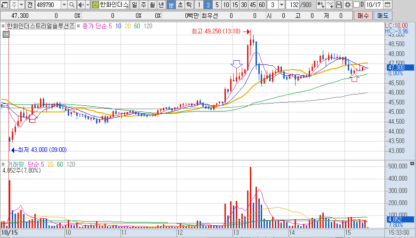Choose 60-minute interval
416x238 pixels.
pos(262,5)
